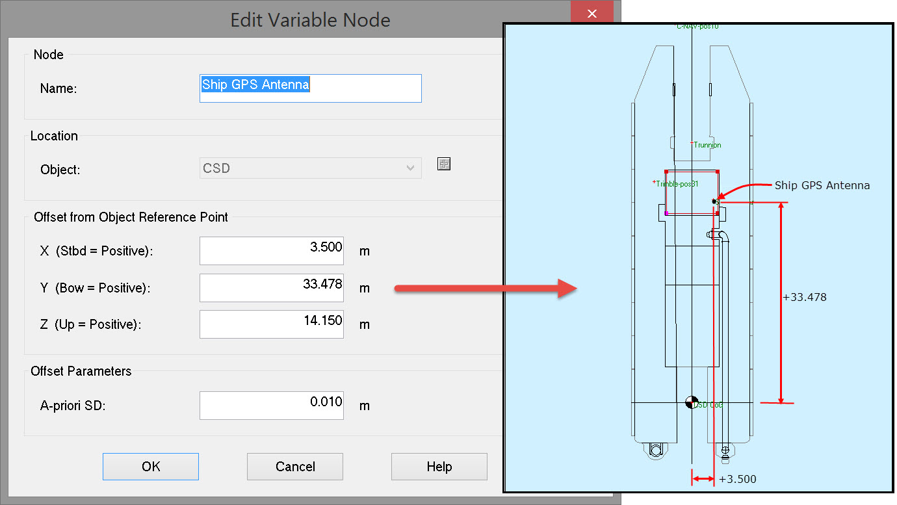
Task: Click the +33.478 dimension label
Action: pos(805,297)
